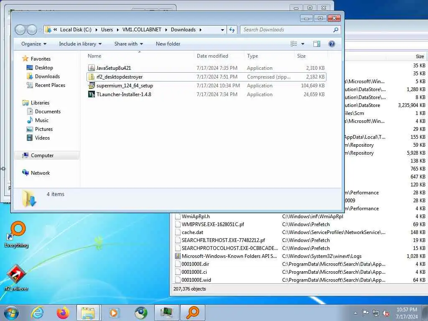
Task: Select Desktop under Favorites
Action: coord(44,68)
